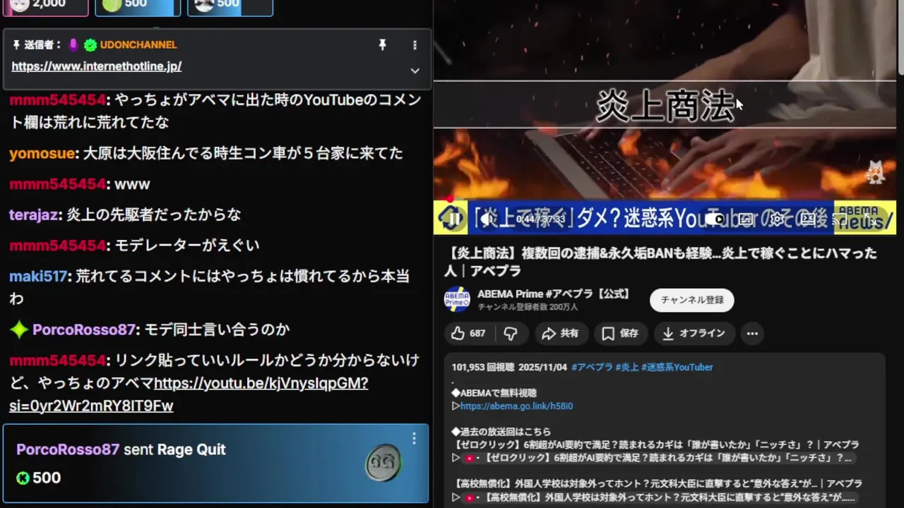Cast the video to a TV
This screenshot has width=904, height=508.
840,219
